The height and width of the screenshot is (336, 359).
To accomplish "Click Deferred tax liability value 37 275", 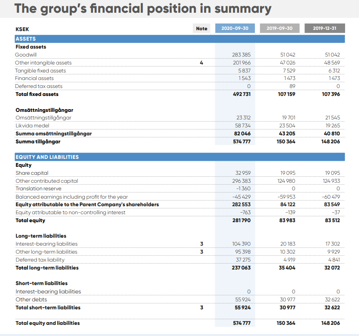I will tap(243, 260).
